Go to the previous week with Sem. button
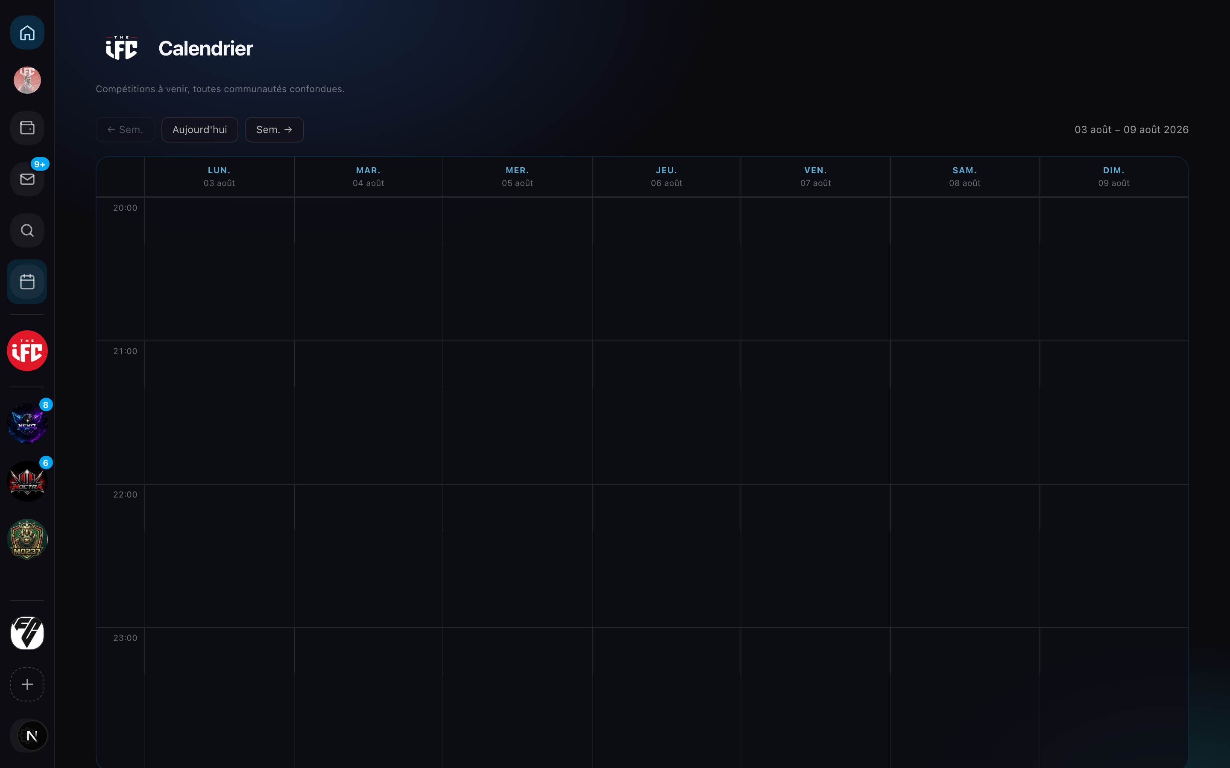 (125, 130)
